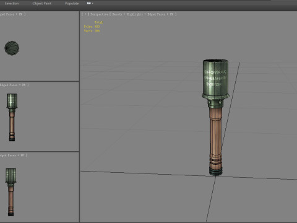
Task: Open the Perspective viewport label menu
Action: tap(99, 14)
